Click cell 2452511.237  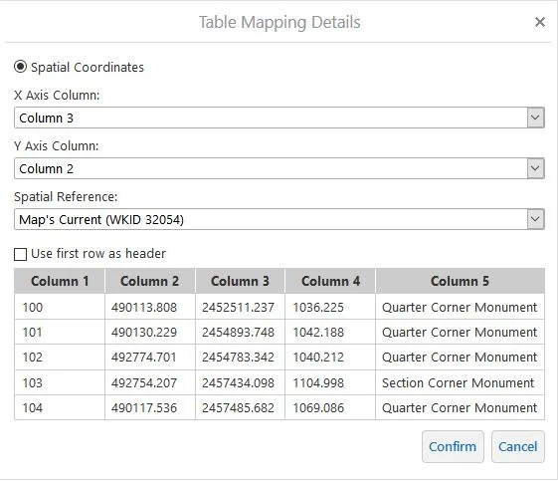[x=241, y=307]
